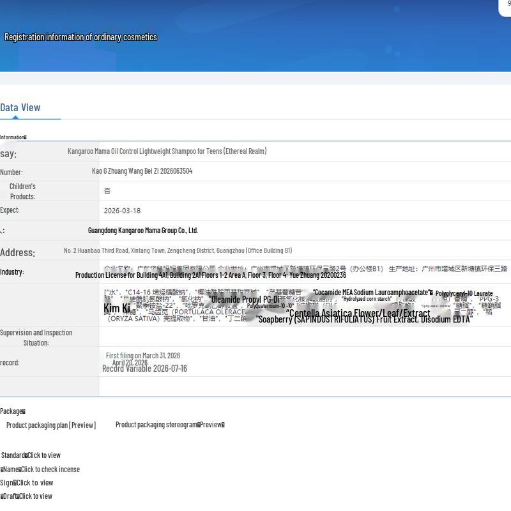Select the Kangaroo Mama Oil Control Shampoo product name
This screenshot has height=511, width=511.
click(167, 151)
